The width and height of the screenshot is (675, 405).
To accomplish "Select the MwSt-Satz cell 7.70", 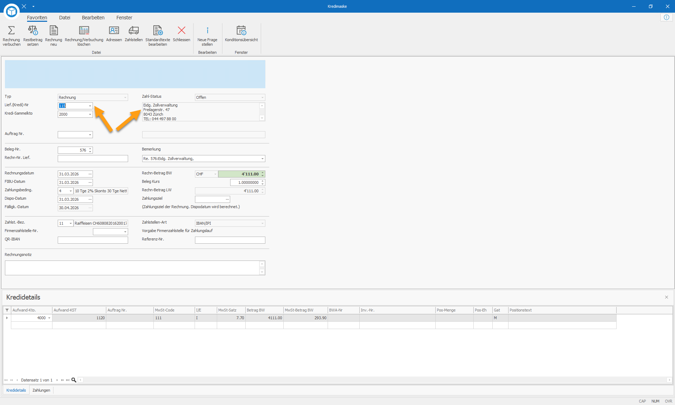I will (x=231, y=318).
